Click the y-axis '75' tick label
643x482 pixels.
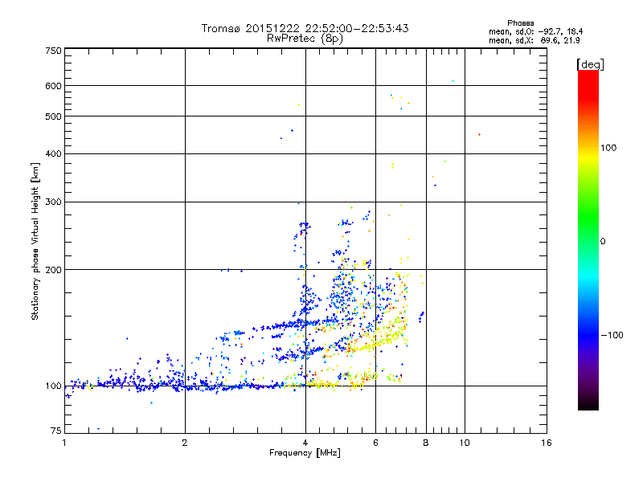[55, 431]
